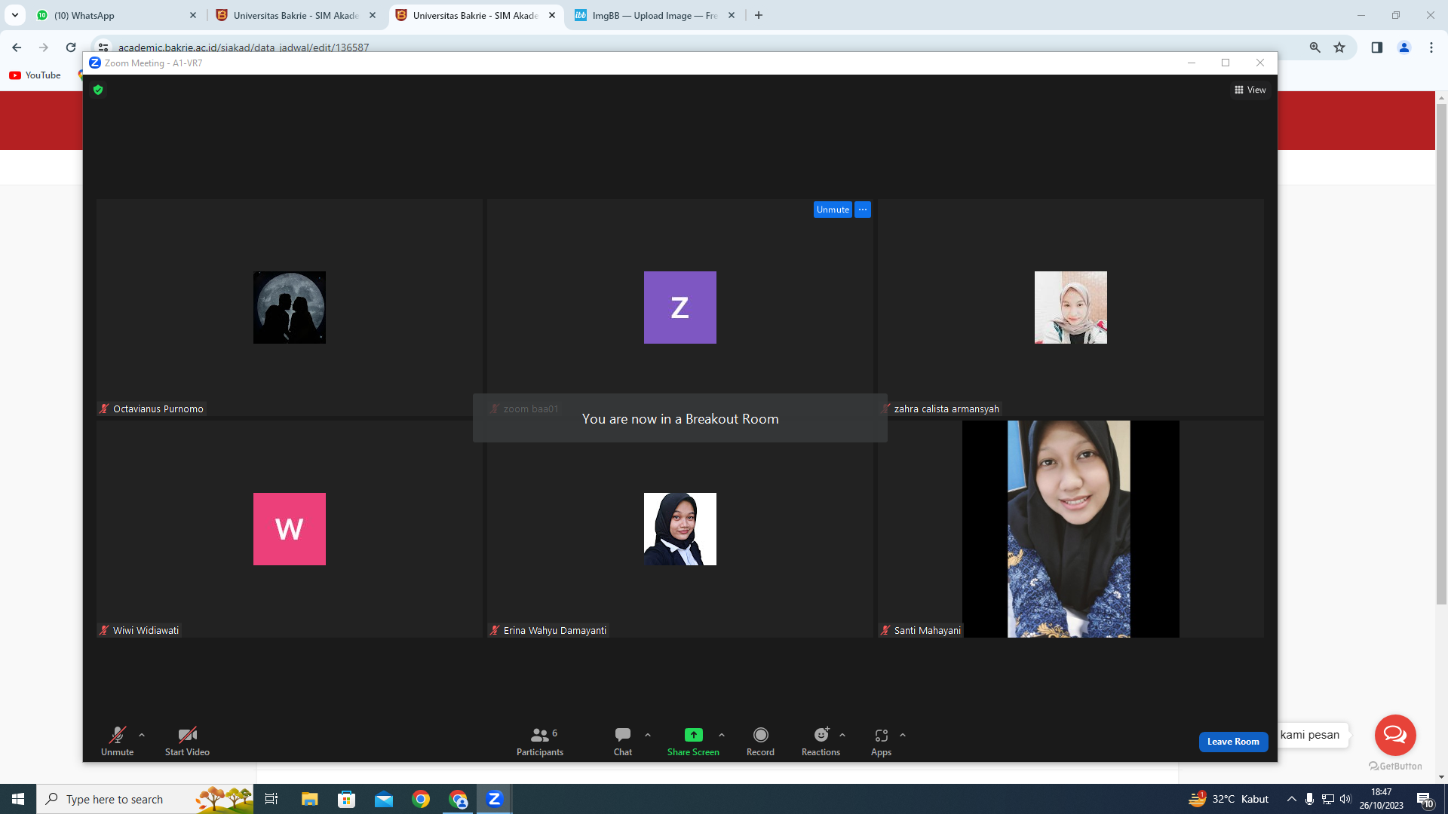Reload the page in Chrome
The image size is (1448, 814).
71,47
